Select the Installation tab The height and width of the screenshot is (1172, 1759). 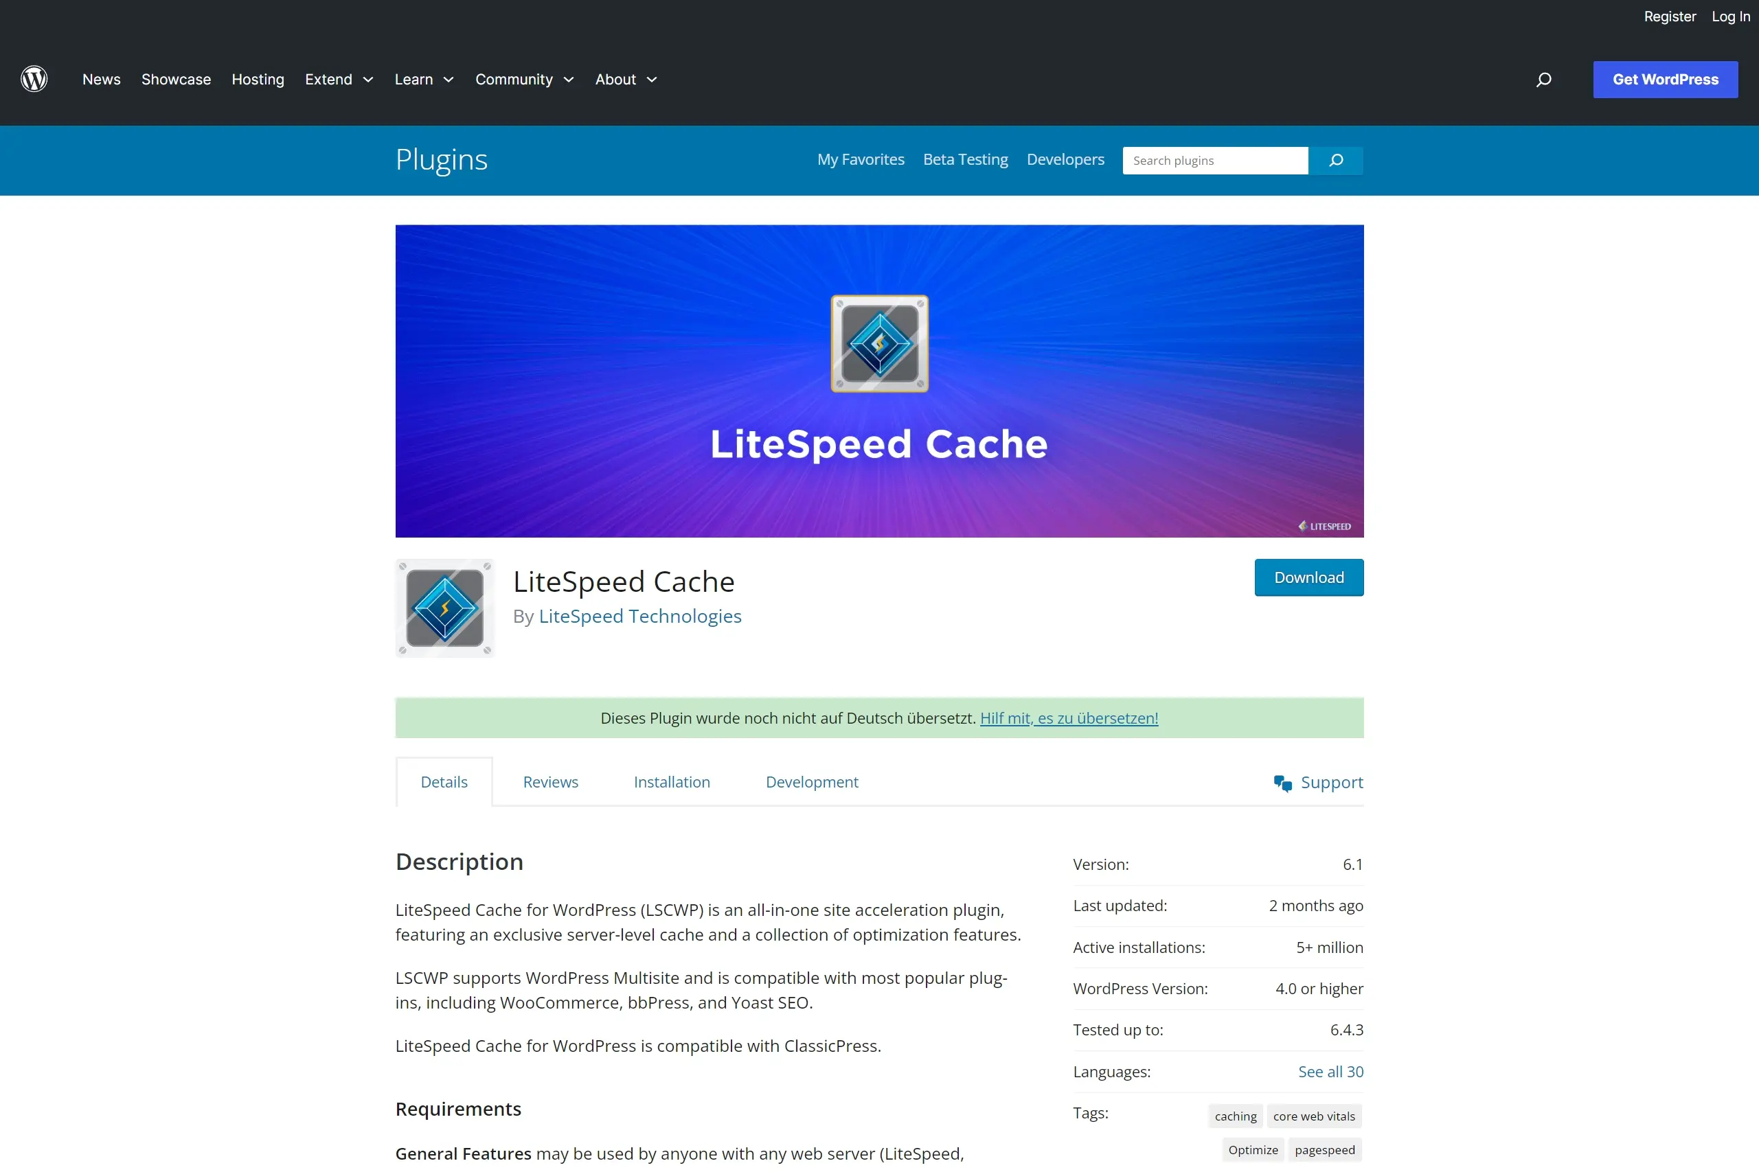click(x=671, y=782)
